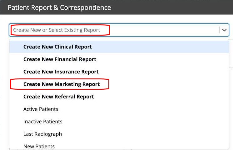
Task: Open the Last Radiograph report
Action: [119, 134]
